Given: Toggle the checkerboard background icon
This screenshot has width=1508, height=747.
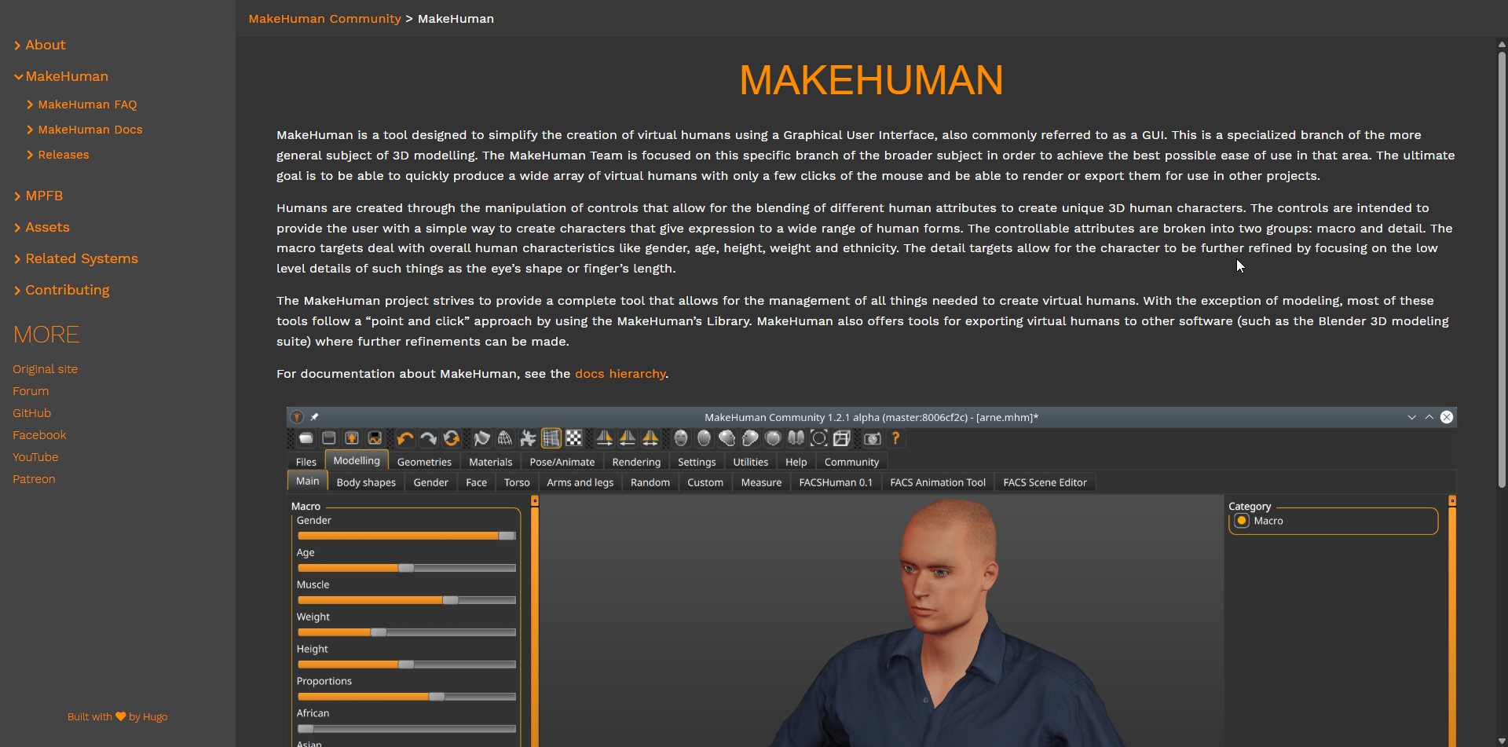Looking at the screenshot, I should coord(574,438).
